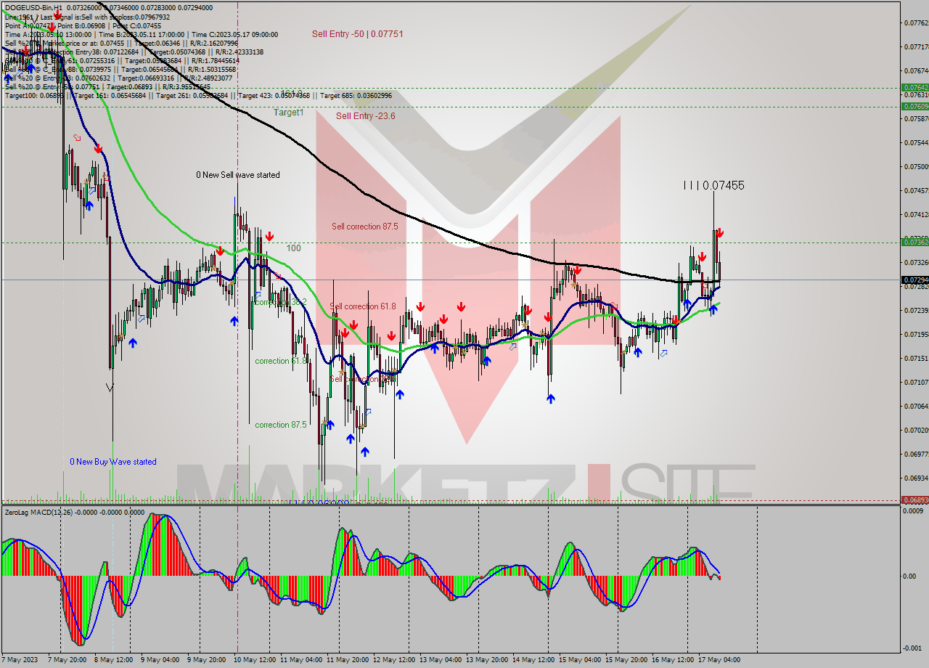The image size is (929, 668).
Task: Click the '15 May 04:00' time label
Action: coord(580,660)
